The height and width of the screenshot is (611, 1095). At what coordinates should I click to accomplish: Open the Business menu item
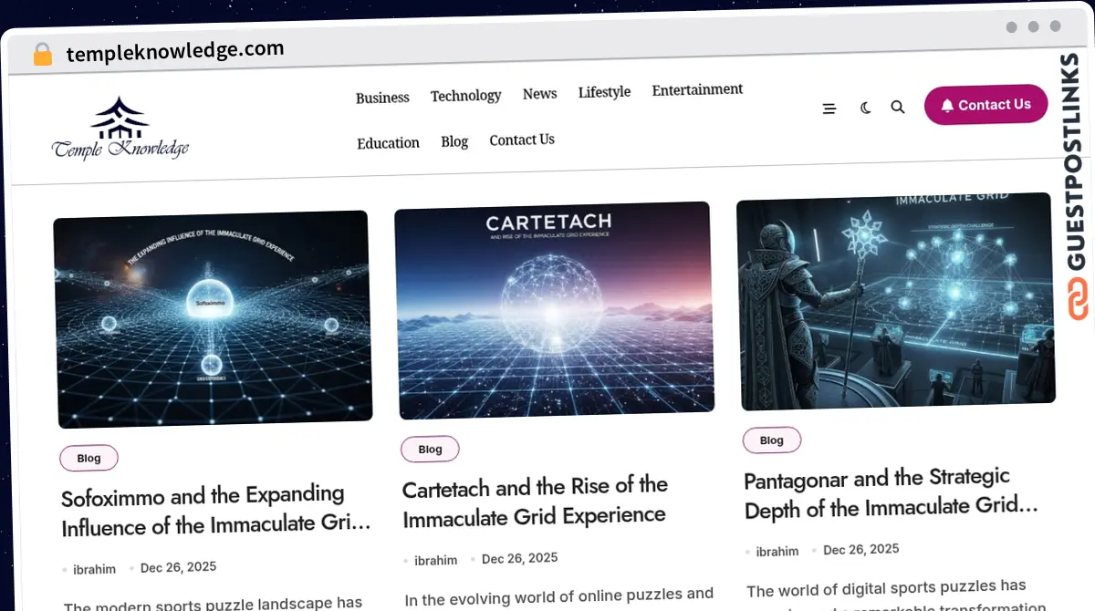coord(382,98)
